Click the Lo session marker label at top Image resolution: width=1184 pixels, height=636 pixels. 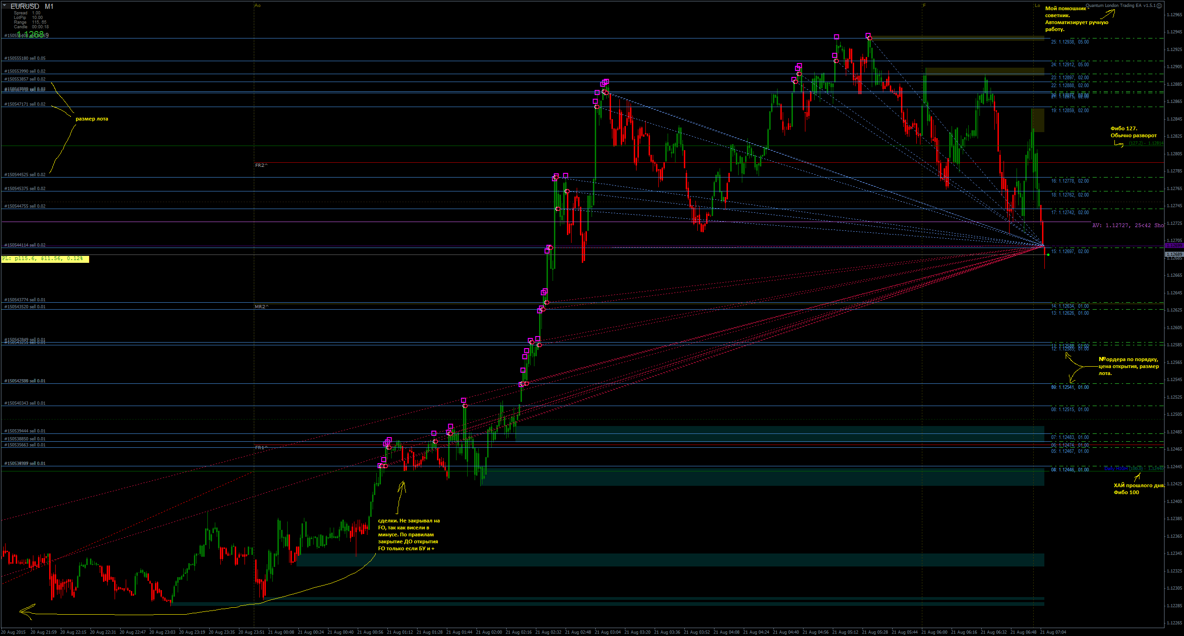(1037, 6)
